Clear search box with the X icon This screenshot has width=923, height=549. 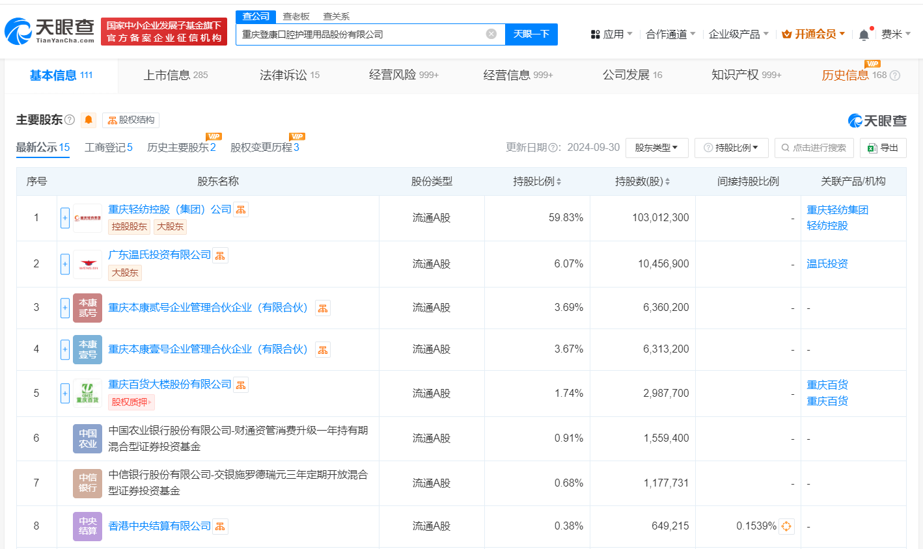pos(491,34)
